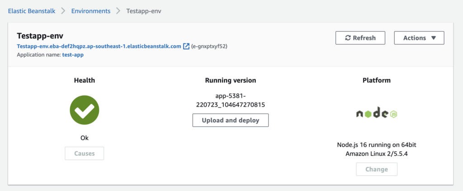463x191 pixels.
Task: Select environment ID (e-gnxptxyf52)
Action: 209,46
